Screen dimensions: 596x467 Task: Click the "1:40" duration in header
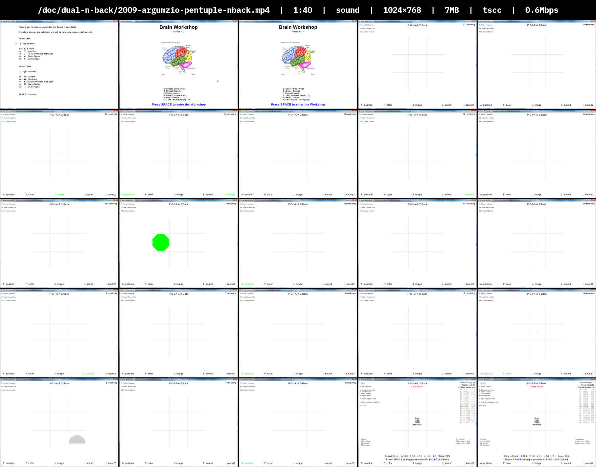point(302,10)
